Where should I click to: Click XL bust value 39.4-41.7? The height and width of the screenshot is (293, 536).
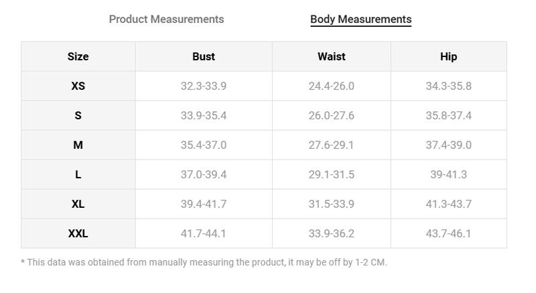point(204,204)
